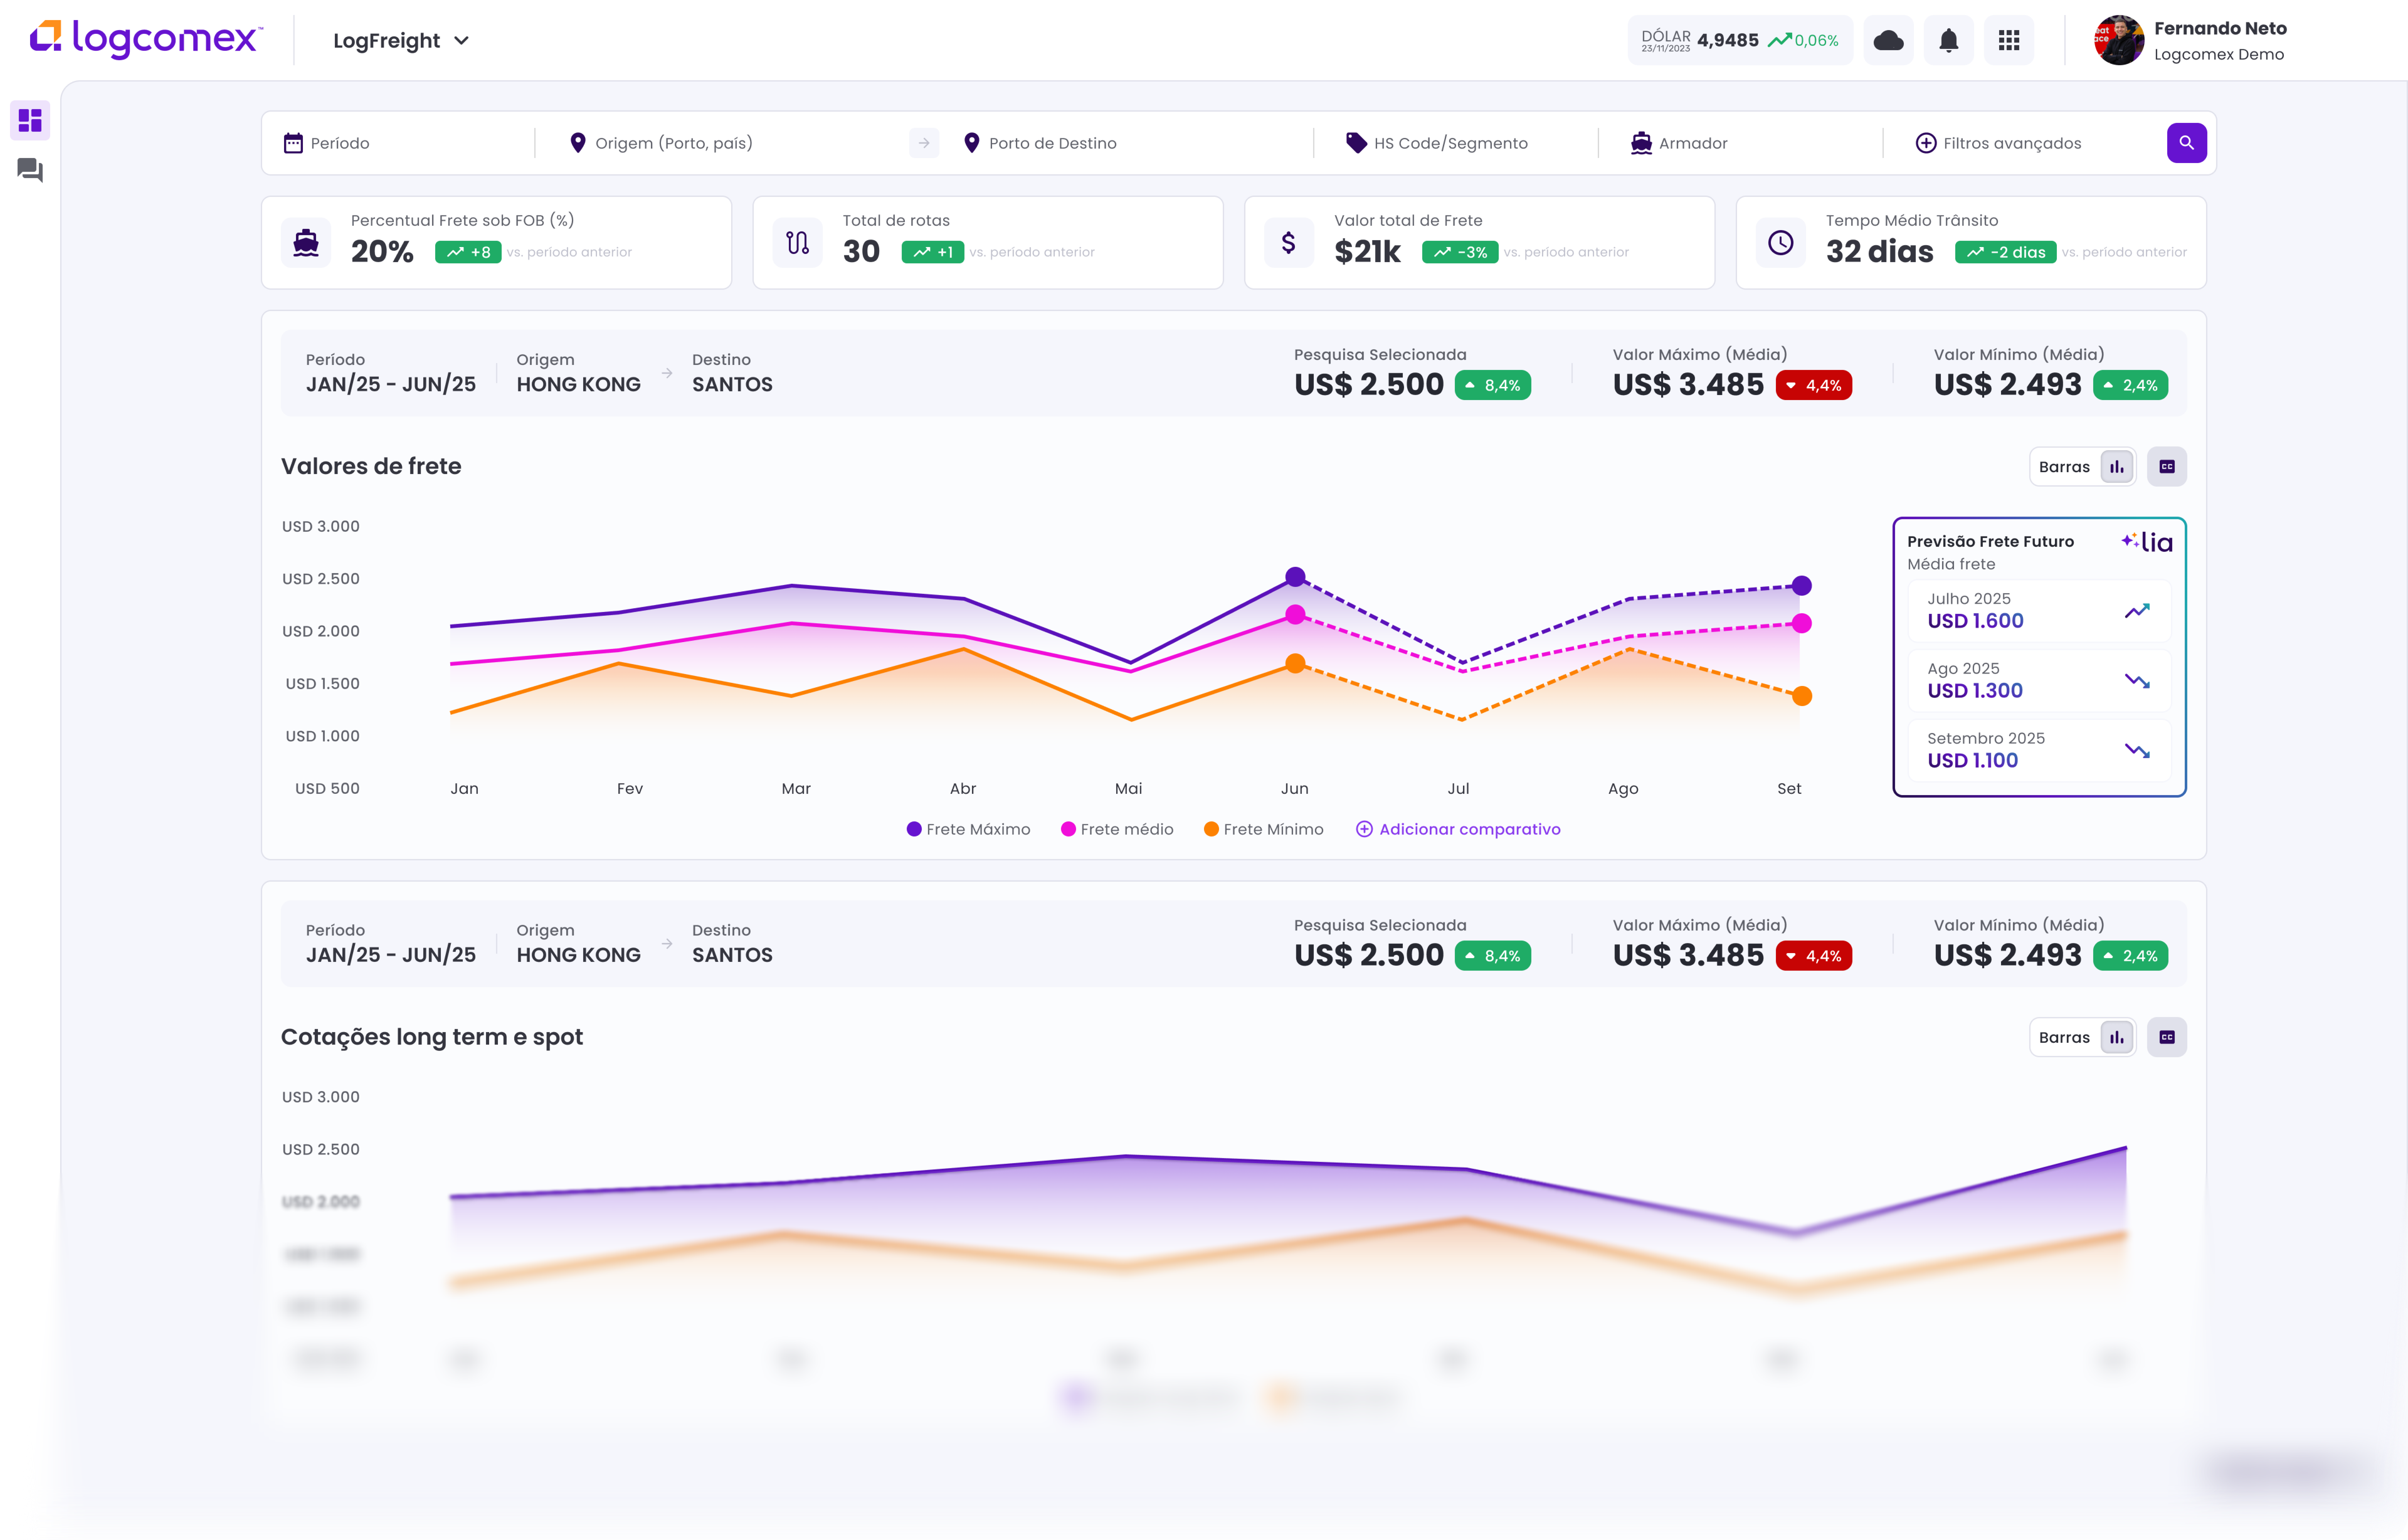The height and width of the screenshot is (1540, 2408).
Task: Click Adicionar comparativo link
Action: [1458, 829]
